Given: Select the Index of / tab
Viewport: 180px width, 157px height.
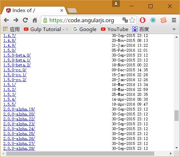Looking at the screenshot, I should point(34,10).
